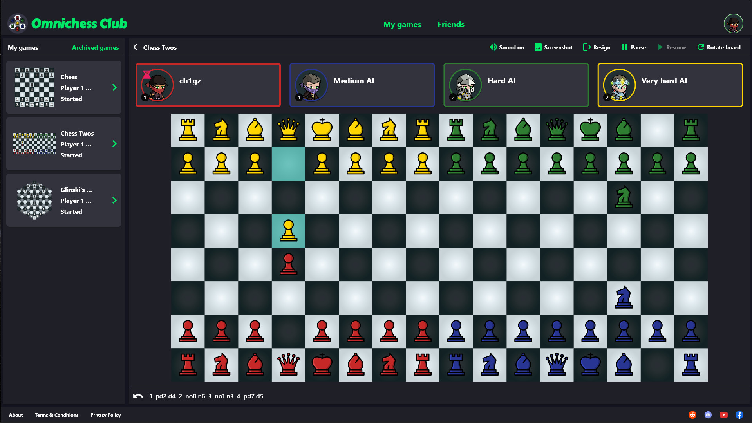
Task: Click the back arrow to exit Chess Twos
Action: pos(137,47)
